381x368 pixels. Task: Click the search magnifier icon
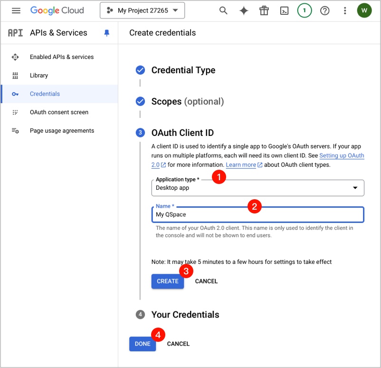pos(223,10)
